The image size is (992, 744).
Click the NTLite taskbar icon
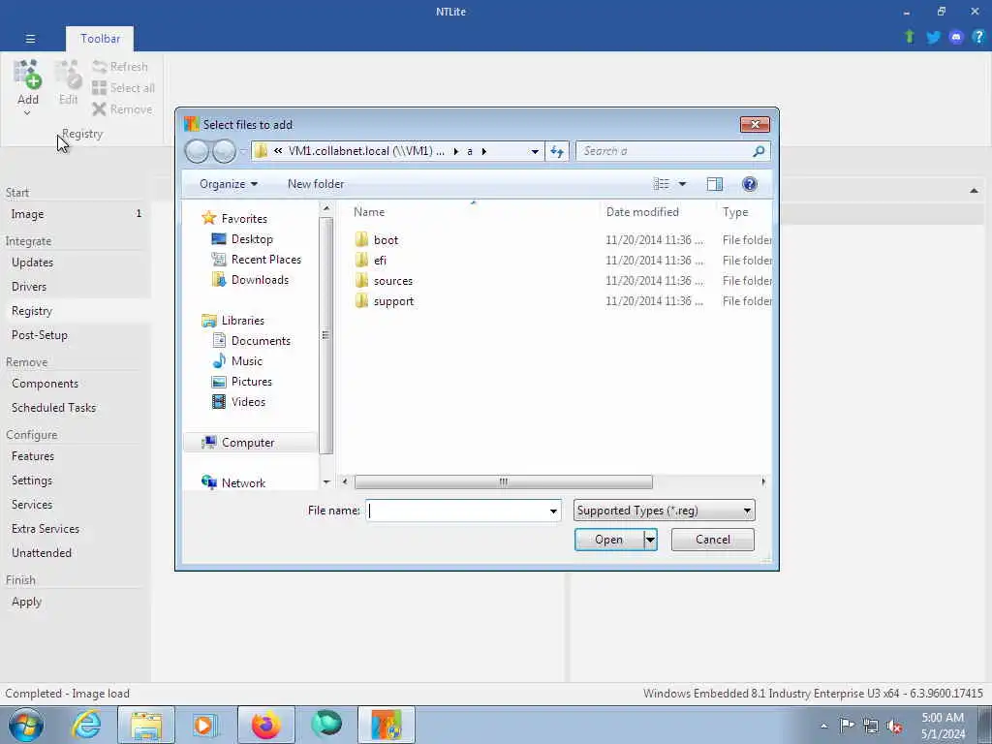386,725
